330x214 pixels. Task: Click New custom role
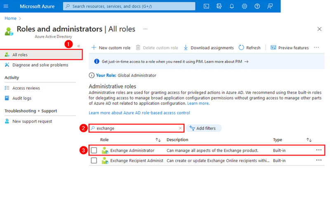[x=111, y=48]
